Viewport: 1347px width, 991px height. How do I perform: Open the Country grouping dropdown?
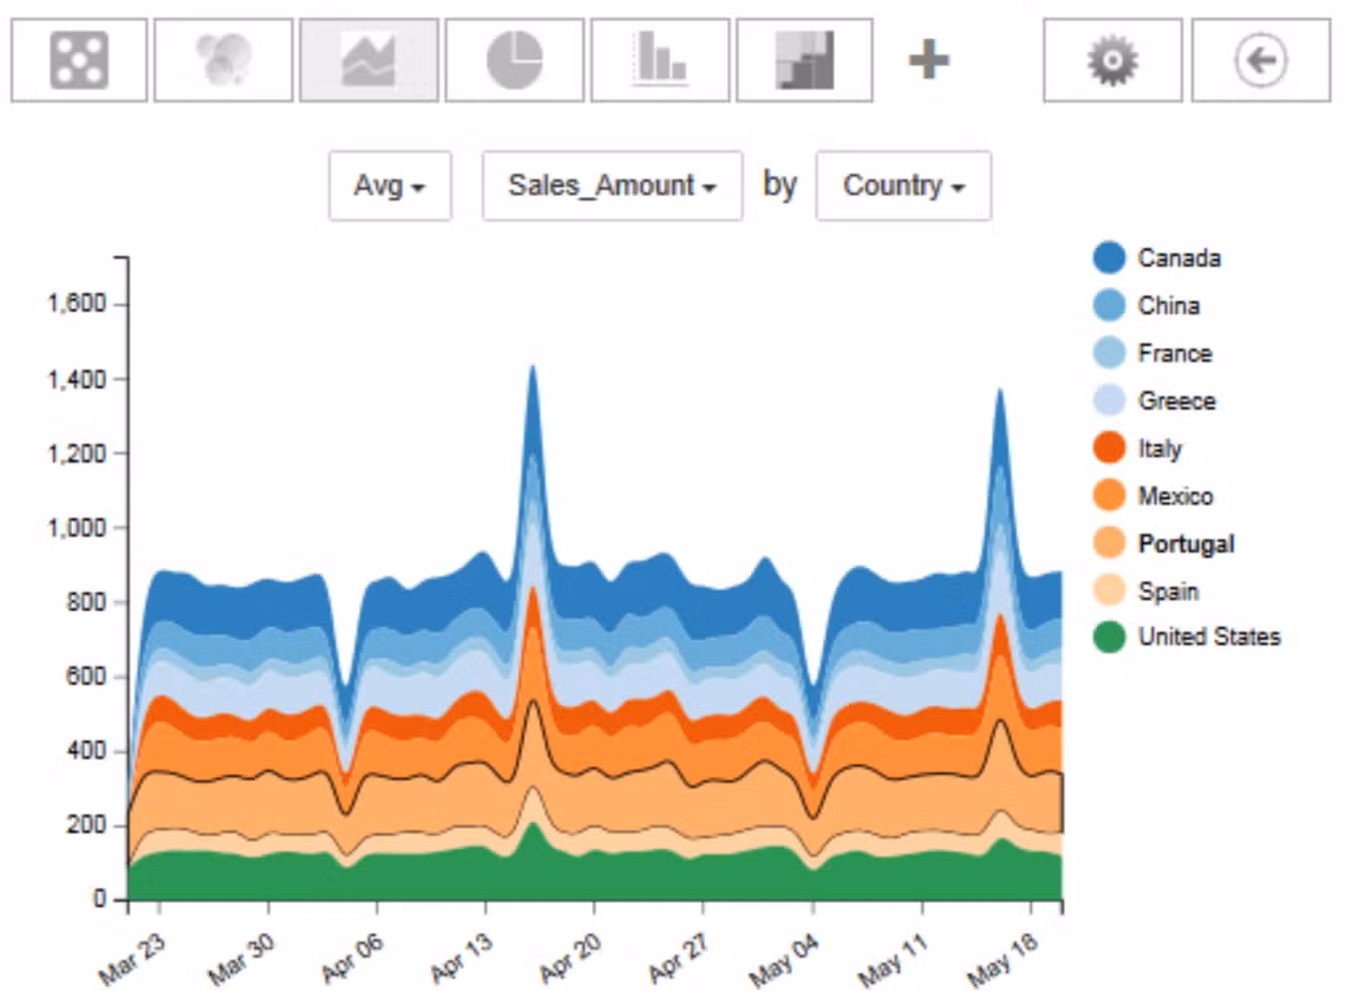point(903,186)
